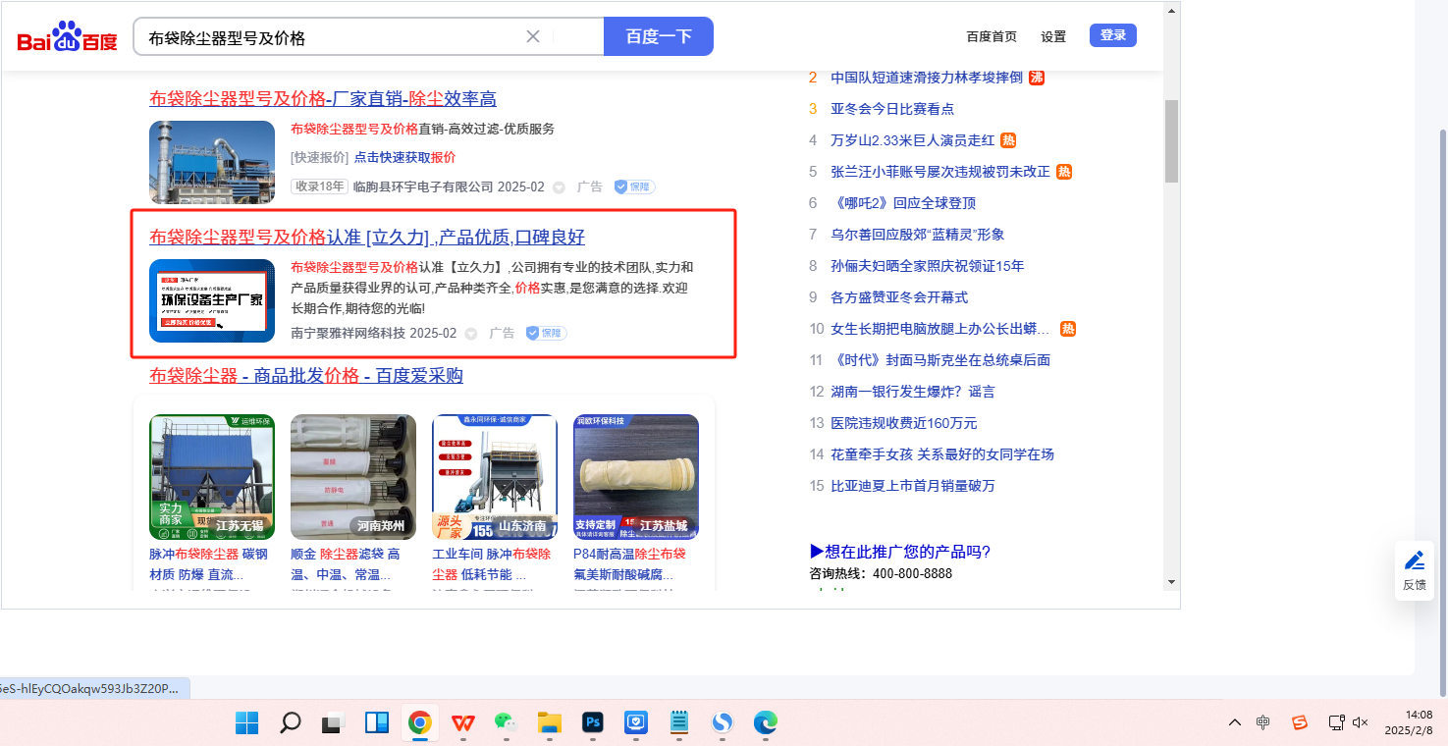Click the Chrome taskbar icon
Image resolution: width=1448 pixels, height=746 pixels.
(x=419, y=722)
